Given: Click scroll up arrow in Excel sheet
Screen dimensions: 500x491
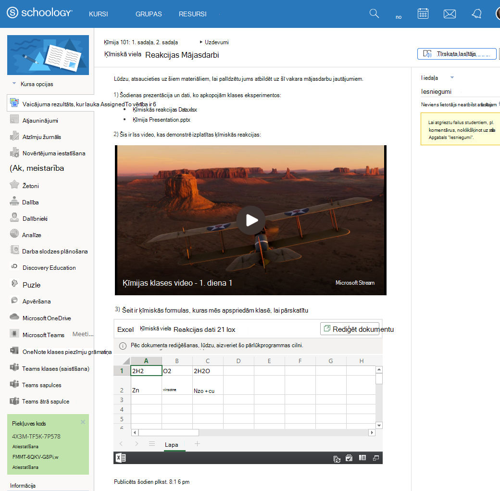Looking at the screenshot, I should pos(379,370).
